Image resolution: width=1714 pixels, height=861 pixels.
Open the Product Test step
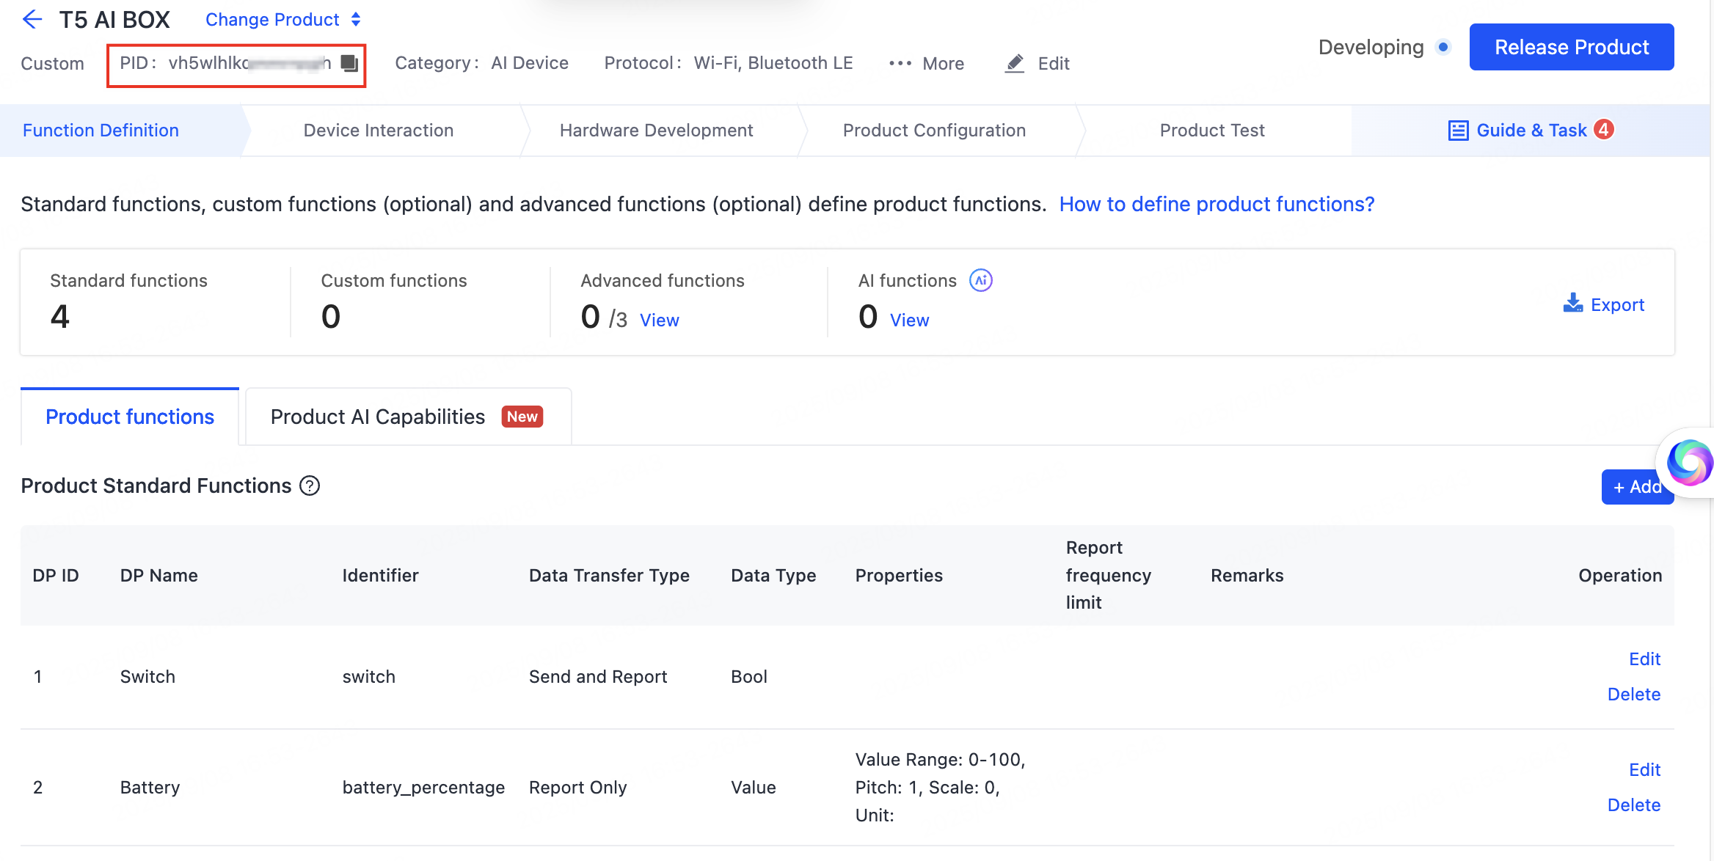point(1212,131)
